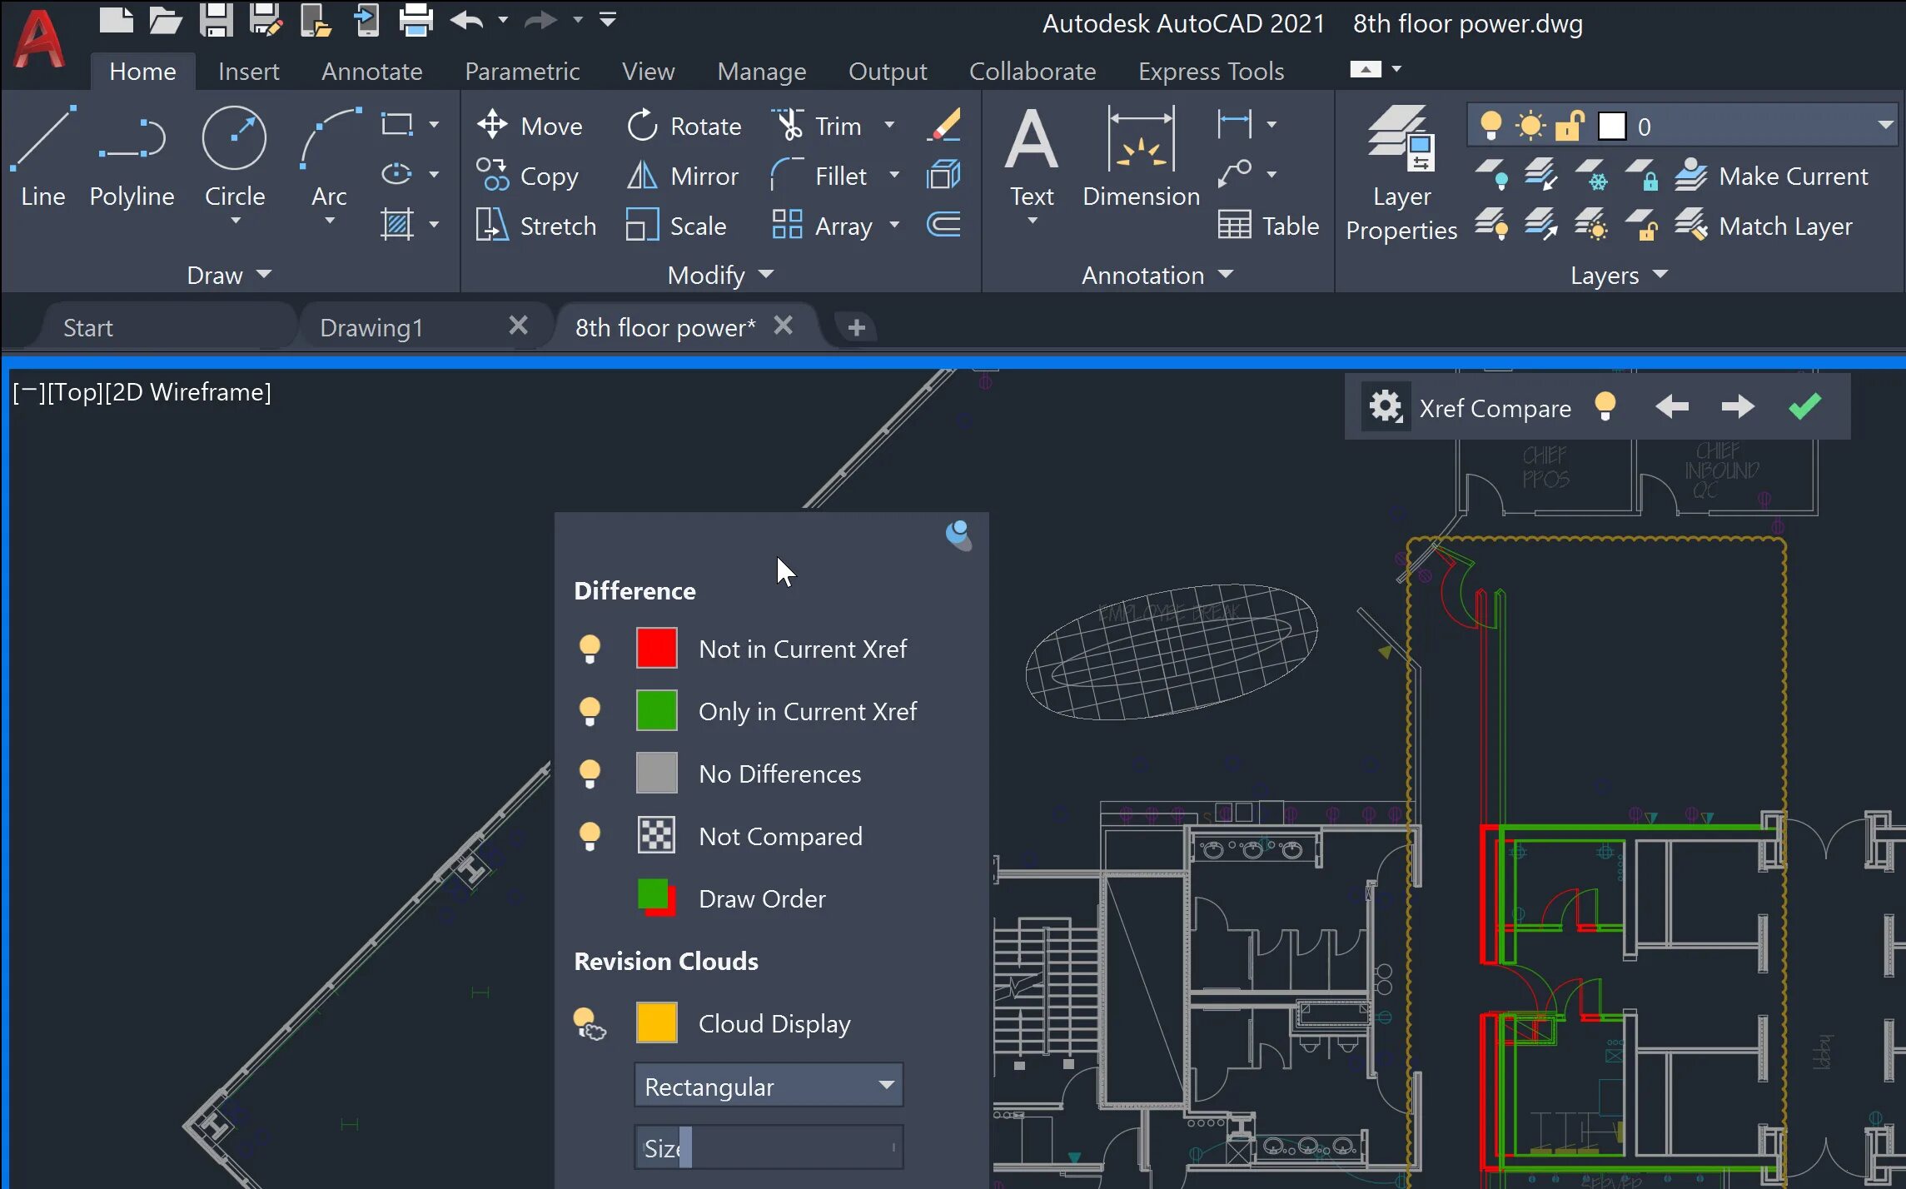Image resolution: width=1906 pixels, height=1189 pixels.
Task: Click the Erase tool icon
Action: (x=944, y=126)
